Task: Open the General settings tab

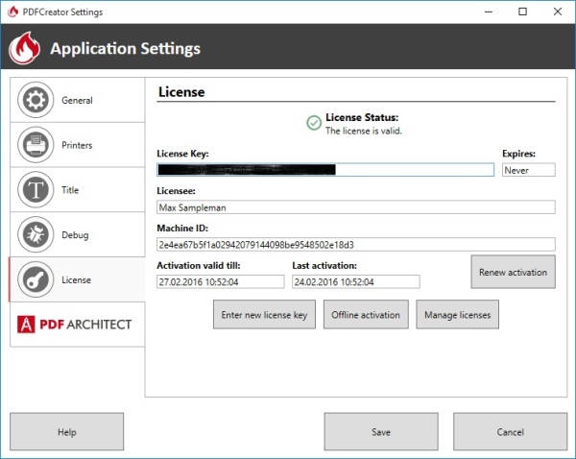Action: click(77, 101)
